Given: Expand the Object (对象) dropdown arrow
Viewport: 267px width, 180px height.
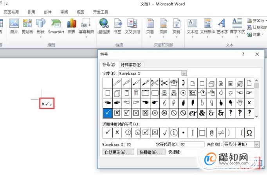Looking at the screenshot, I should point(263,34).
